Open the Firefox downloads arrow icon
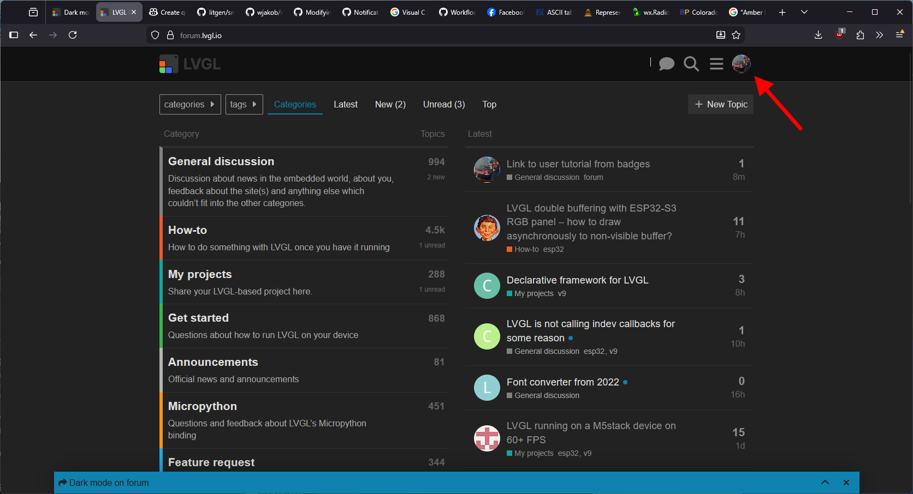The width and height of the screenshot is (913, 494). point(818,35)
